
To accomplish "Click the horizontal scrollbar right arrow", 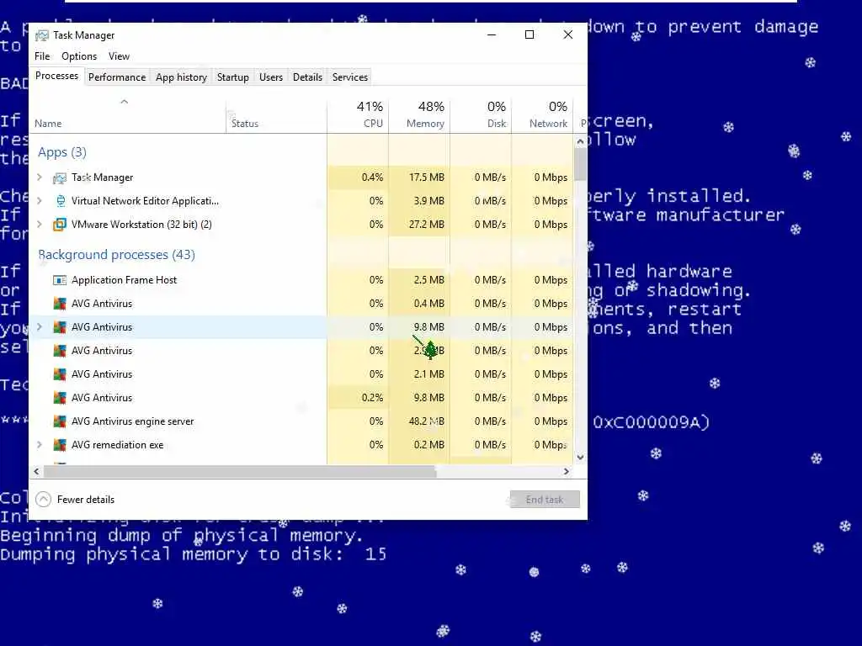I will 567,471.
